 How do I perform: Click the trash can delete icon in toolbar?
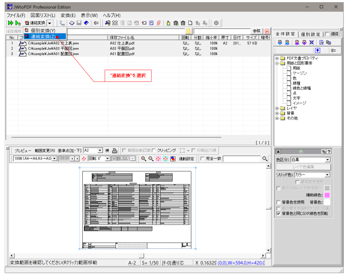pyautogui.click(x=183, y=23)
